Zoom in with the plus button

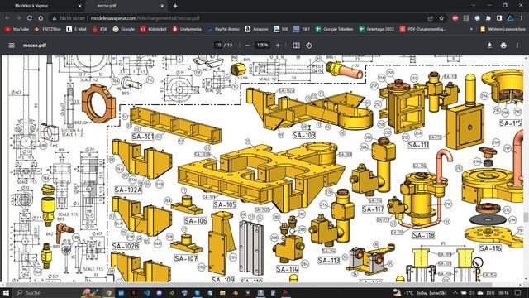(x=278, y=46)
